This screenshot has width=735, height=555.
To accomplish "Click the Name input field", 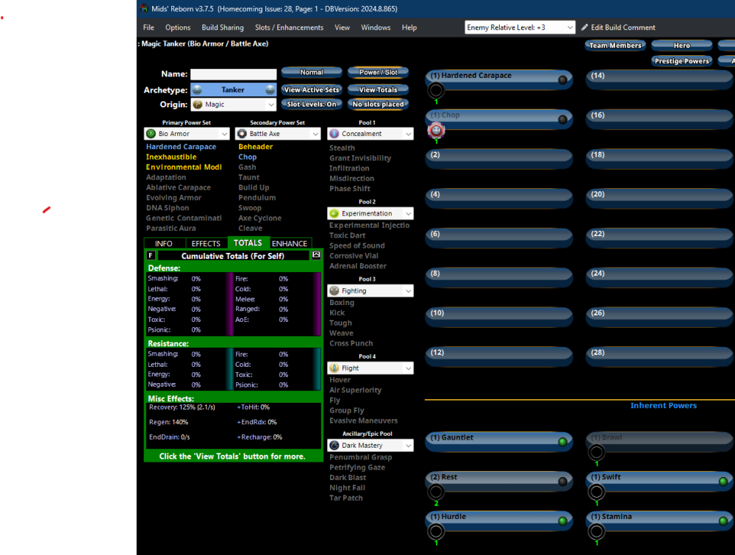I will click(x=234, y=74).
